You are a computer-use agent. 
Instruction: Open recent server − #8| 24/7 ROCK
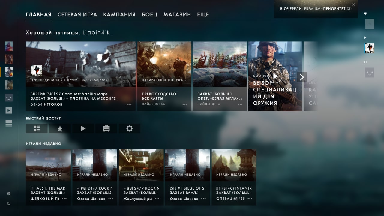point(95,177)
